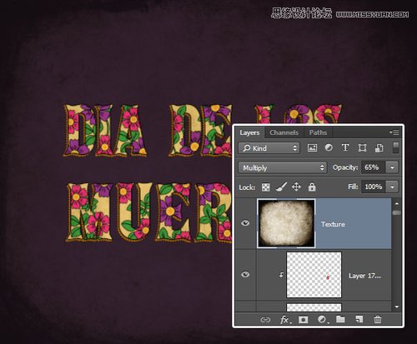Lock image pixels brush icon
Screen dimensions: 417x344
281,187
